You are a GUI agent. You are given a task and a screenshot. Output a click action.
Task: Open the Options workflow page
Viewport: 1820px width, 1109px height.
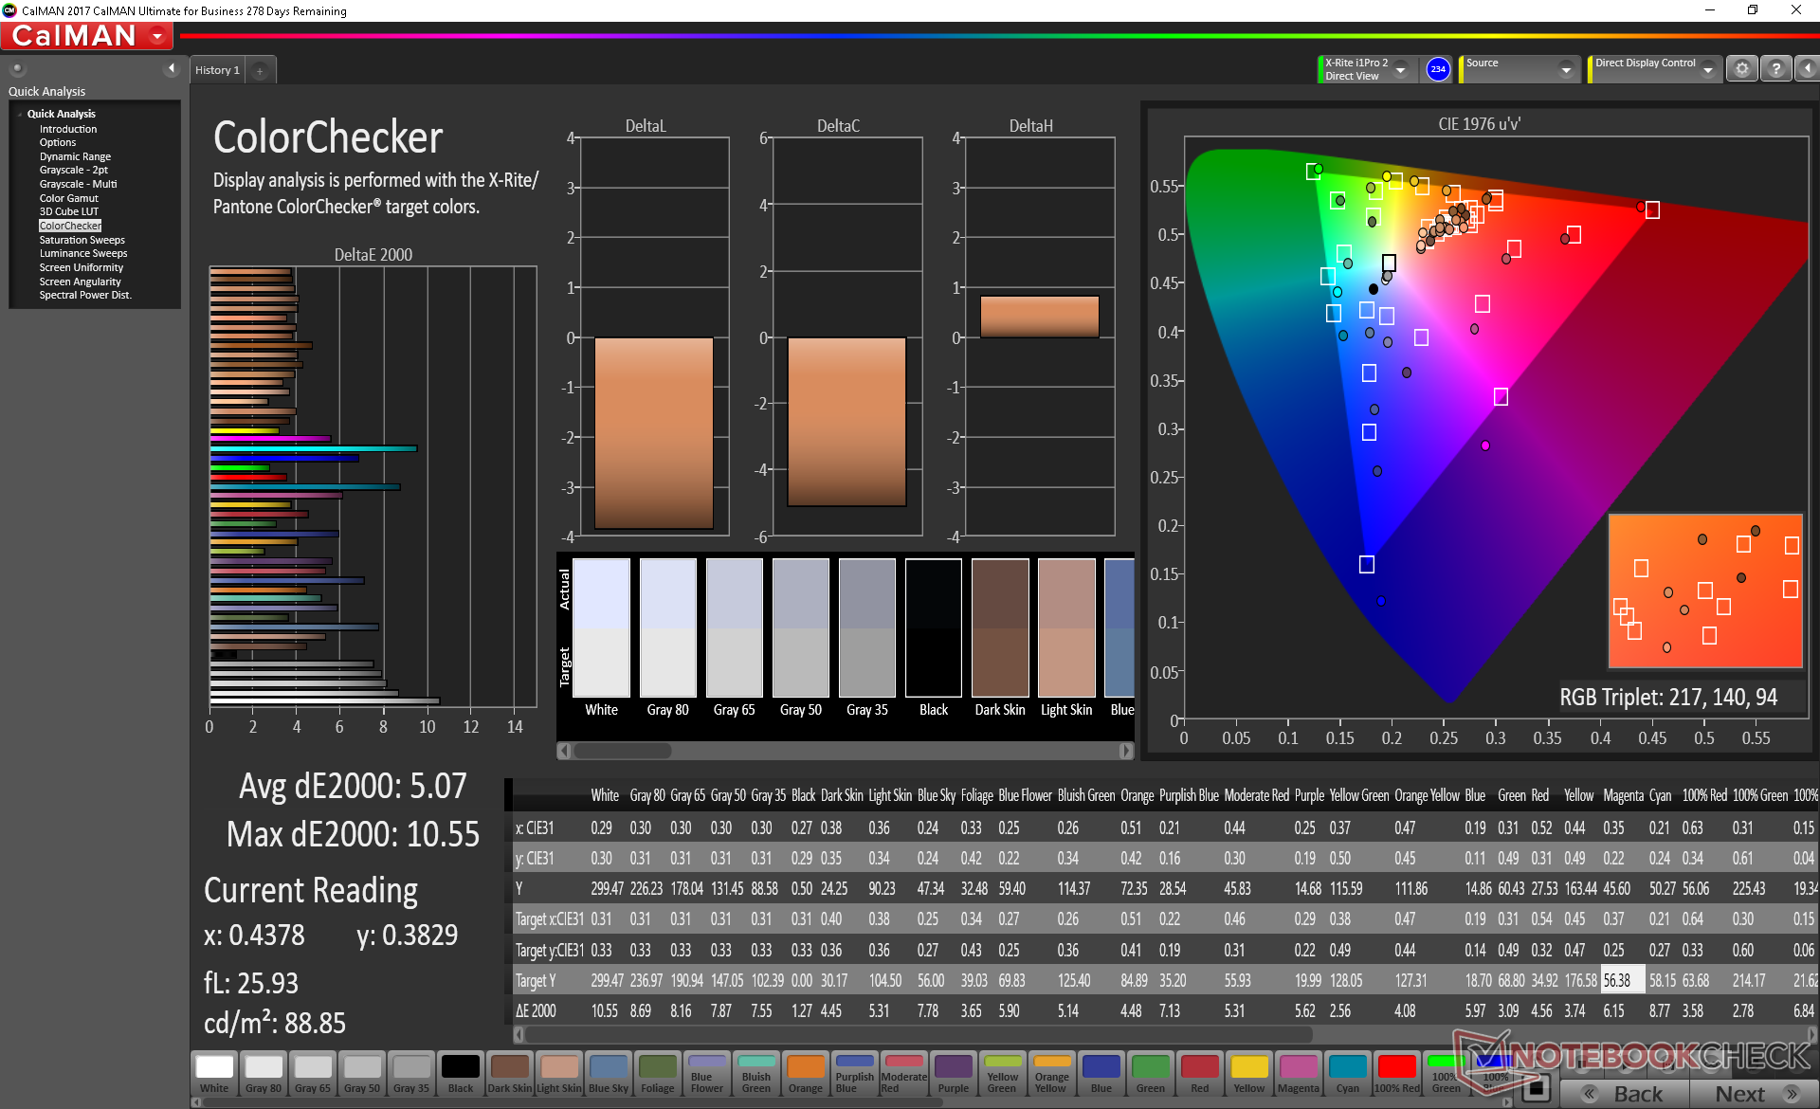point(58,142)
